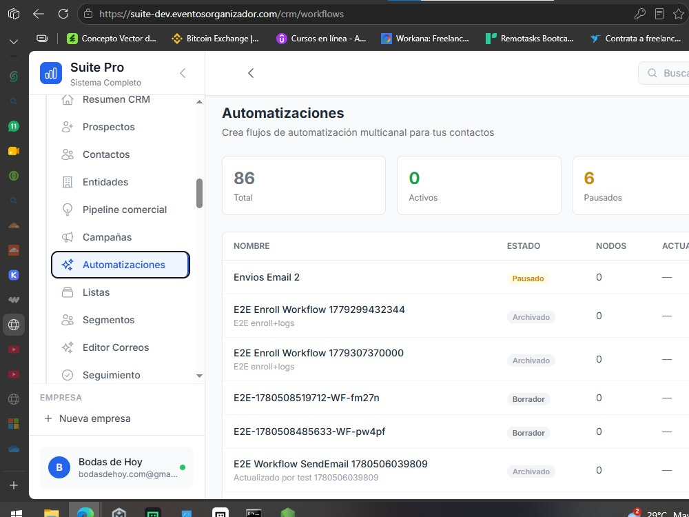Open the Resumen CRM menu item
The width and height of the screenshot is (689, 517).
(x=121, y=100)
